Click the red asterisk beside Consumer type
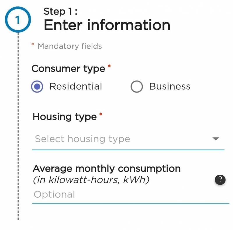This screenshot has height=230, width=233. [109, 66]
